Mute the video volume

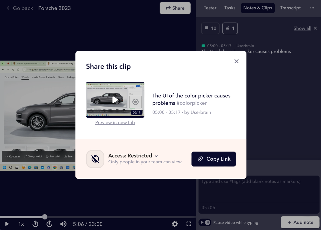[x=63, y=224]
